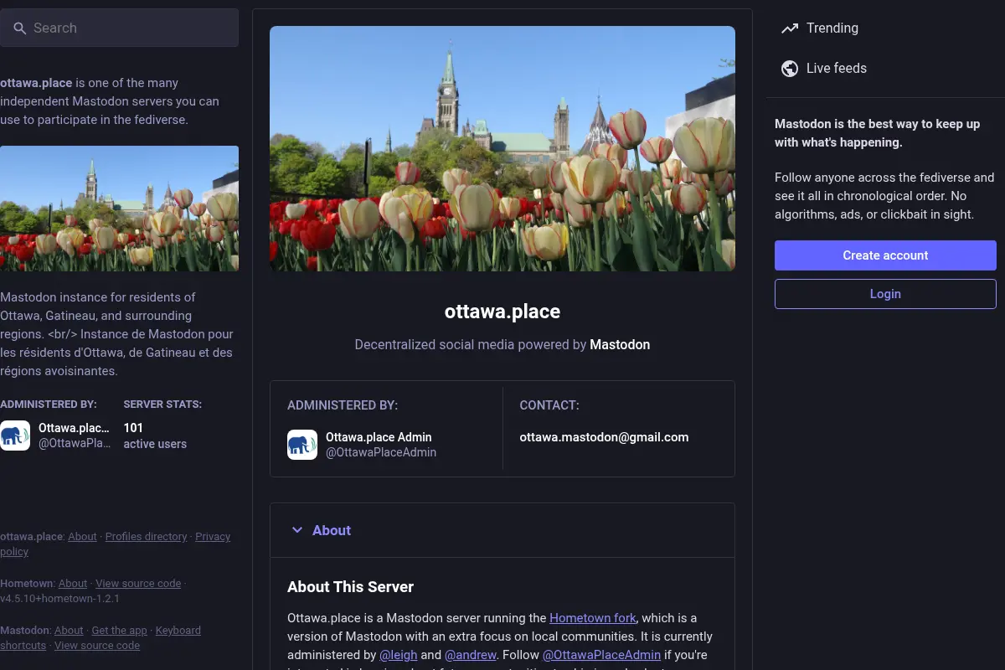The height and width of the screenshot is (670, 1005).
Task: Click the search magnifier icon
Action: [20, 28]
